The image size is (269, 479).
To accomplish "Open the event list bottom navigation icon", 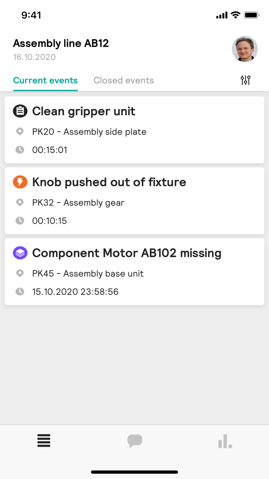I will click(x=44, y=440).
